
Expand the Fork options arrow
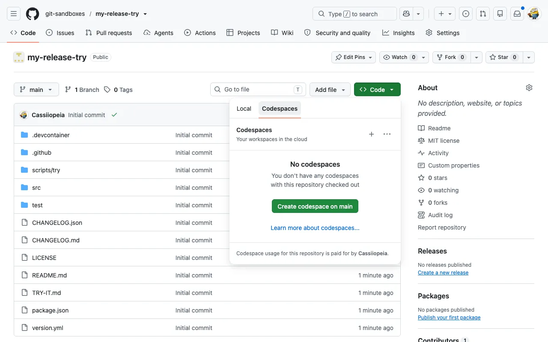tap(477, 57)
